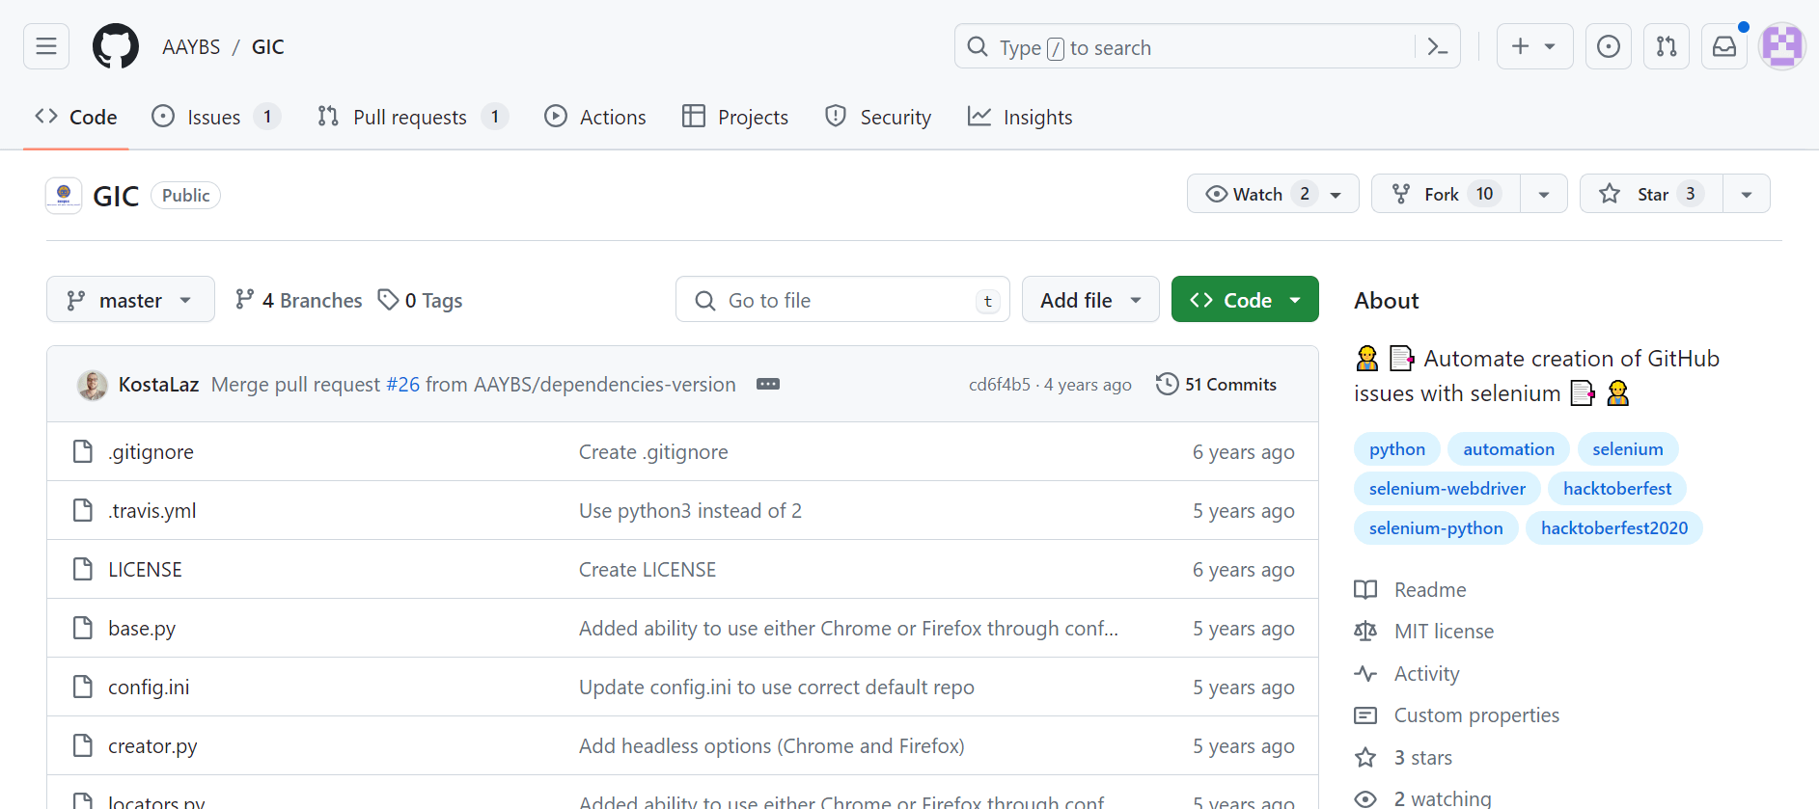Open the command palette icon

(1437, 46)
